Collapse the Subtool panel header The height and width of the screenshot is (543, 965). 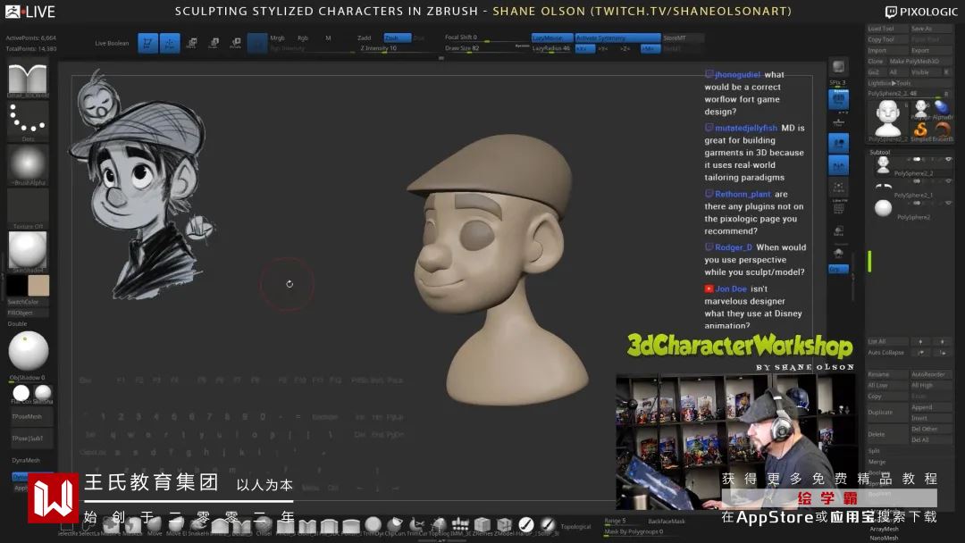point(880,152)
